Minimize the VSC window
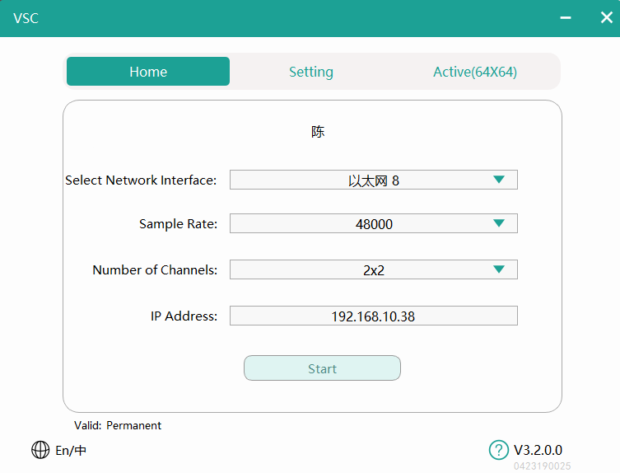Viewport: 620px width, 473px height. pos(566,18)
